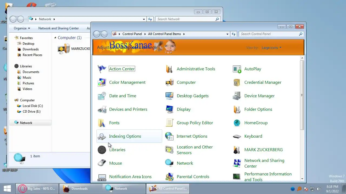Screen dimensions: 346x194
Task: Select the MARKZUCKE computer in Network window
Action: coord(74,49)
